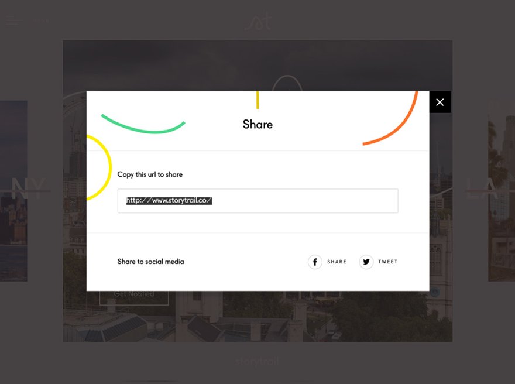
Task: Click inside the share URL input field
Action: (257, 200)
